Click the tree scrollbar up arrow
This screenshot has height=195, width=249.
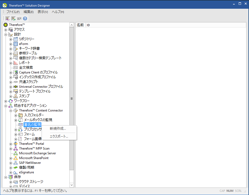[x=72, y=25]
